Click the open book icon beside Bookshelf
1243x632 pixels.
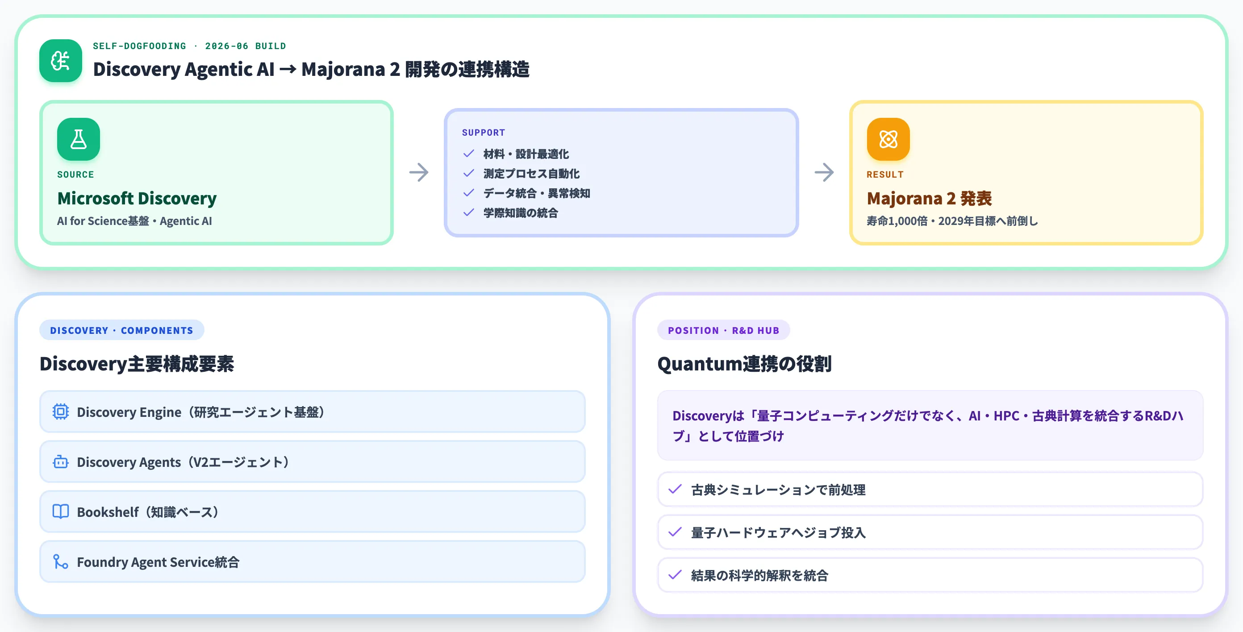[x=60, y=511]
